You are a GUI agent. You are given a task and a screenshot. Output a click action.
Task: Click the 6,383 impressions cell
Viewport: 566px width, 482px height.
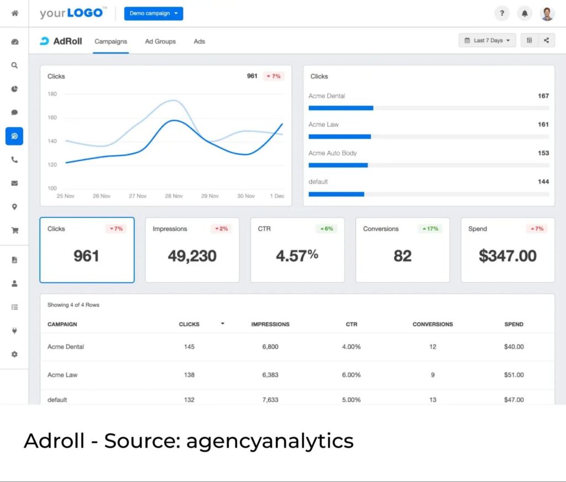pyautogui.click(x=270, y=375)
